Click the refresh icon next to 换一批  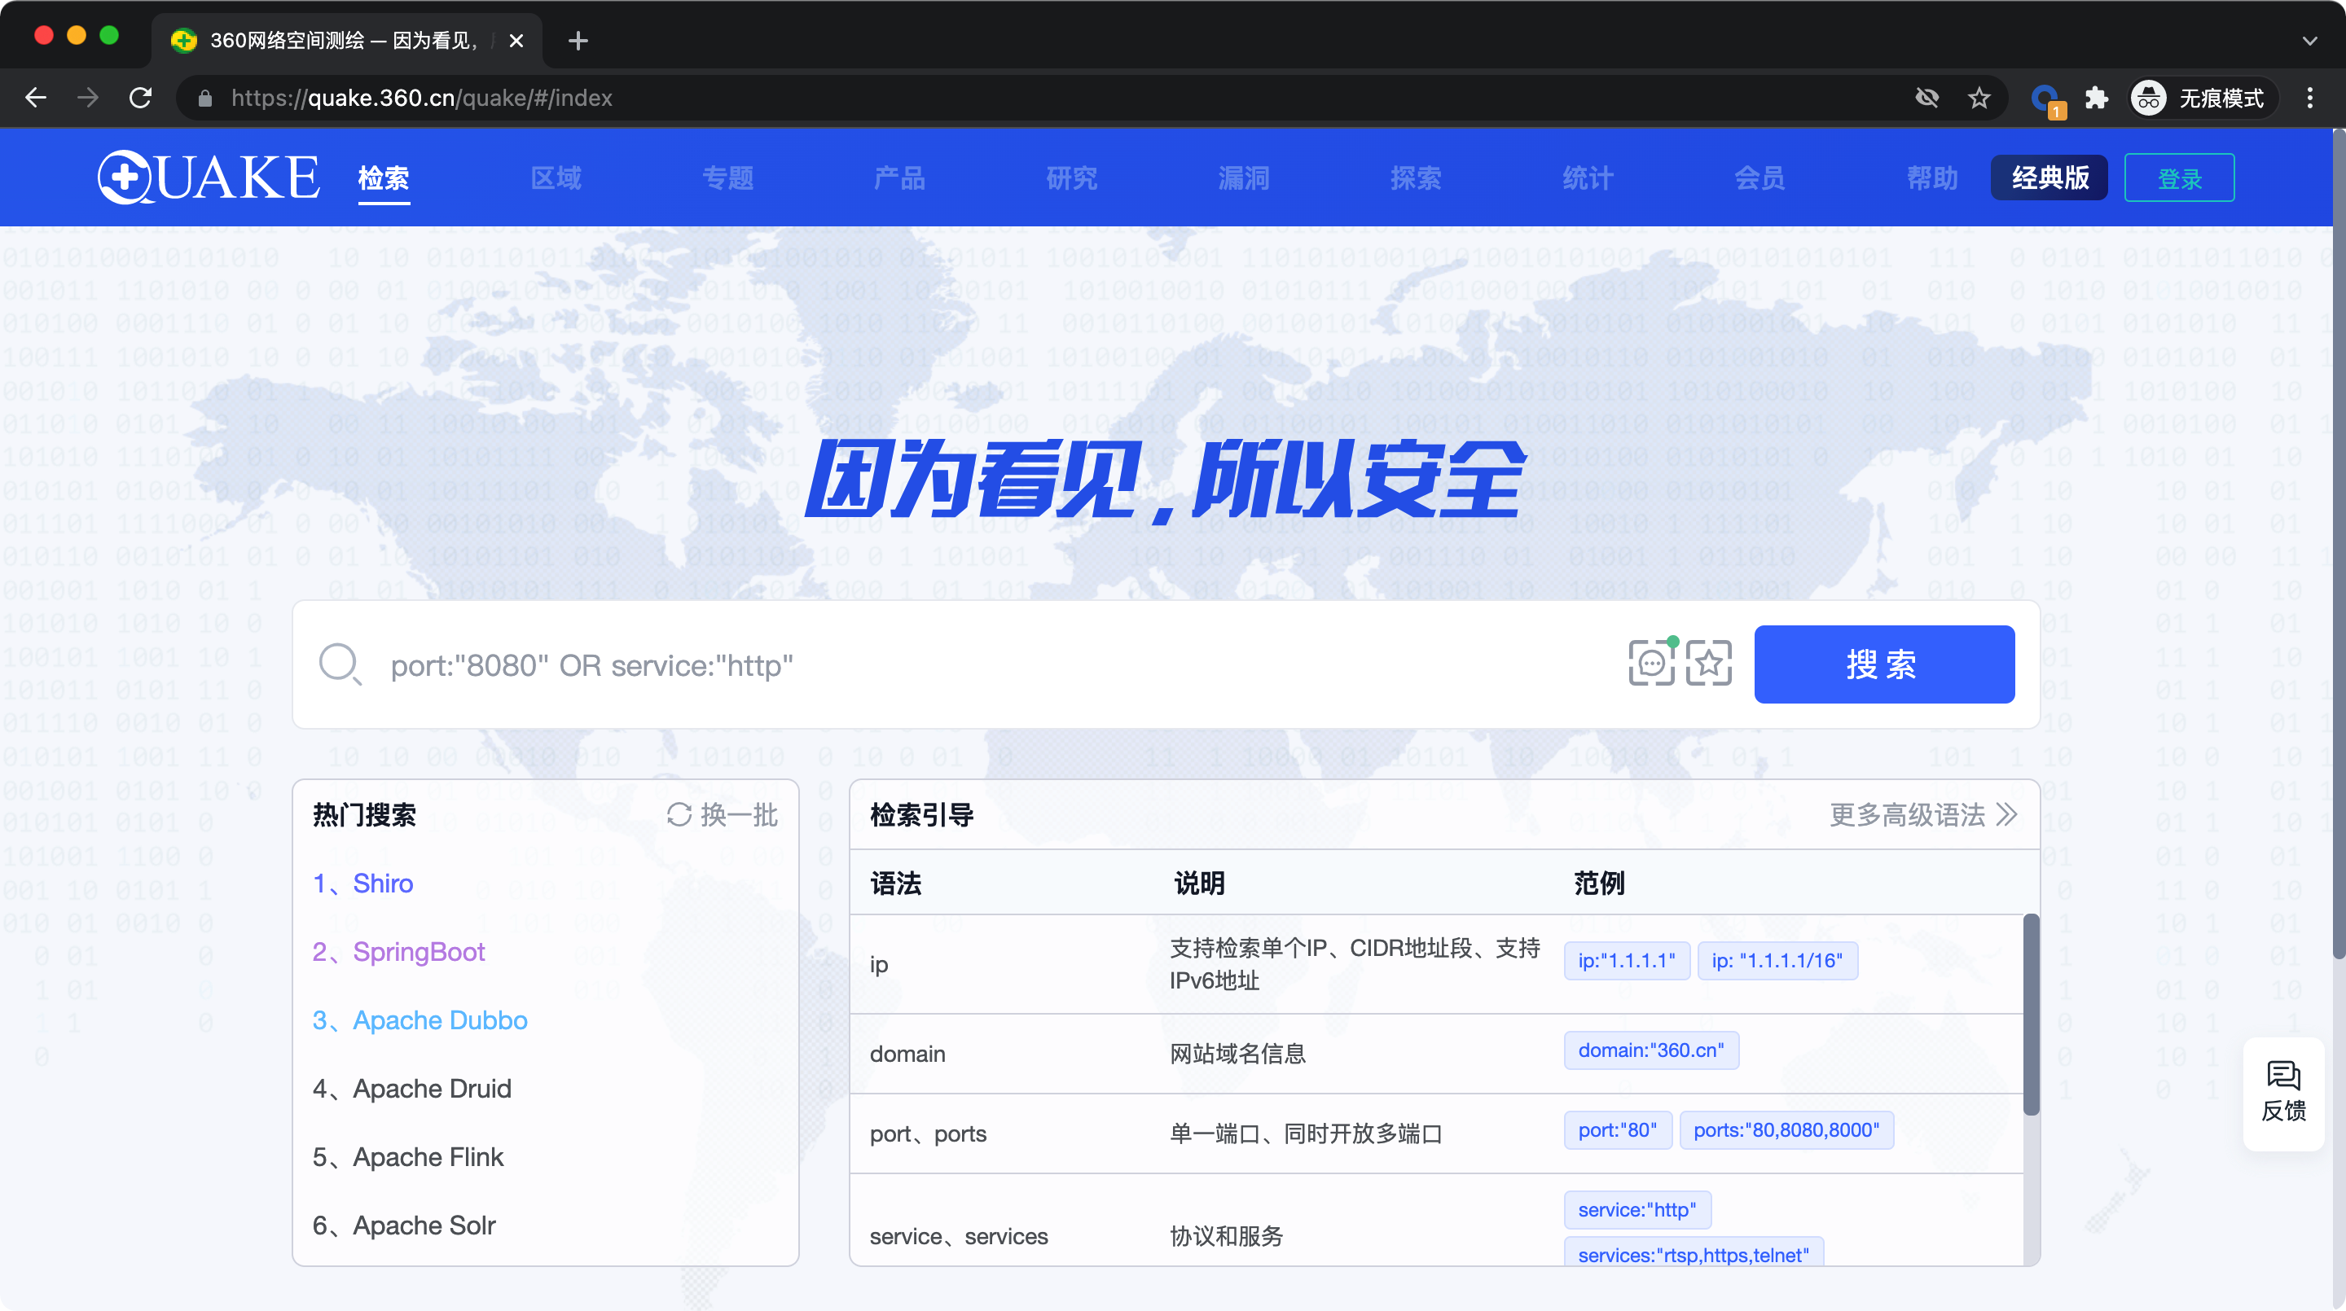[x=679, y=815]
